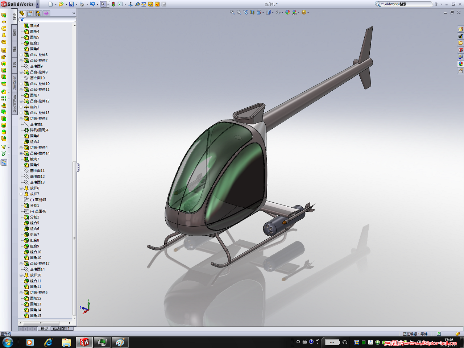Open the File Explorer task pane icon
The width and height of the screenshot is (464, 348).
[x=461, y=43]
